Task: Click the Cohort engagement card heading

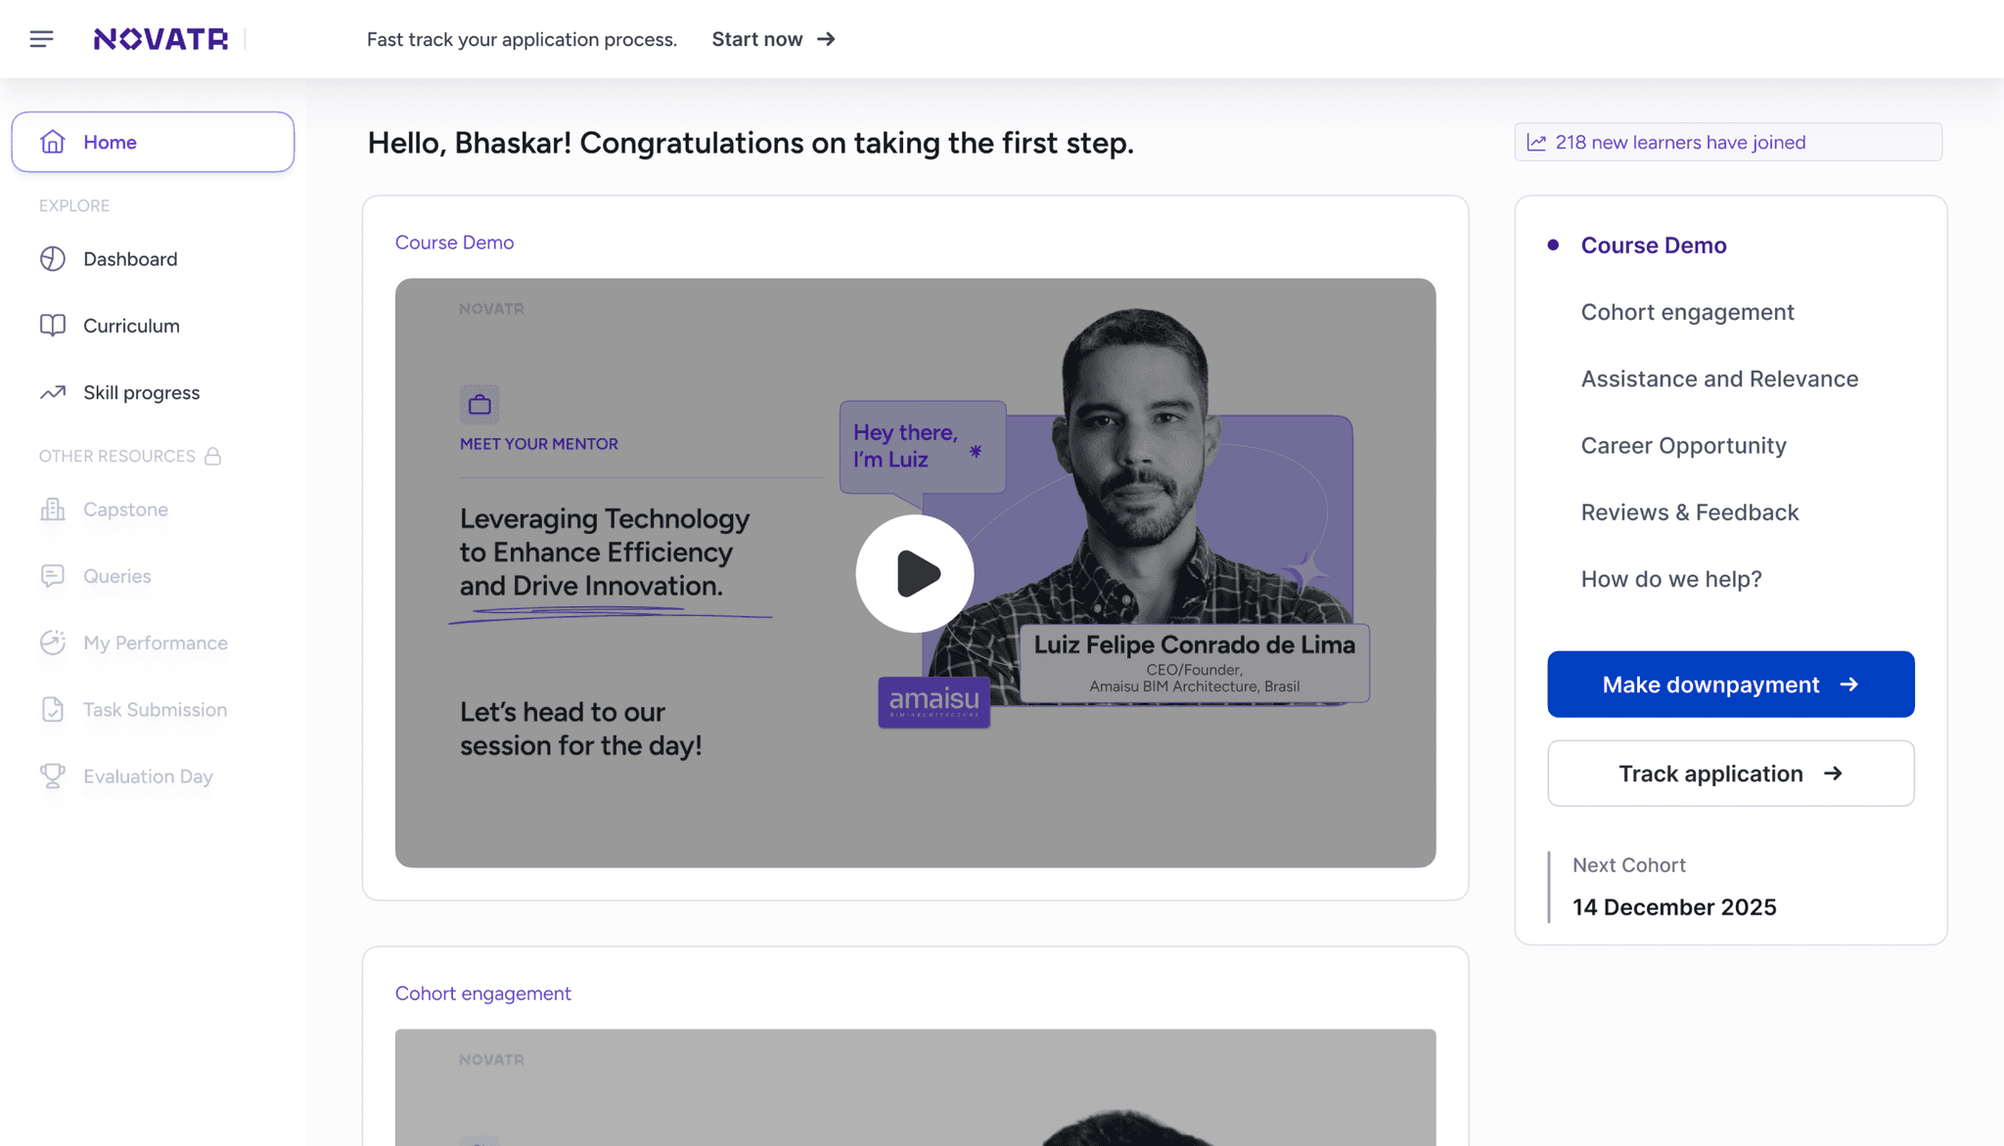Action: [482, 993]
